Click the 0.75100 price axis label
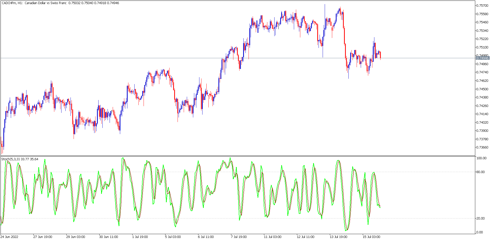 482,47
